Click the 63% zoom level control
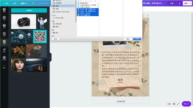 click(x=169, y=104)
